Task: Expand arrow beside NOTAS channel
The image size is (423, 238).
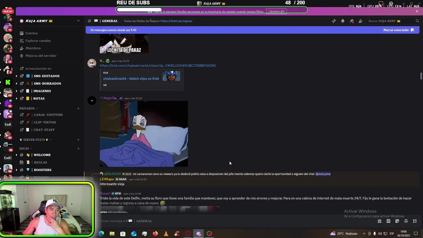Action: [17, 99]
